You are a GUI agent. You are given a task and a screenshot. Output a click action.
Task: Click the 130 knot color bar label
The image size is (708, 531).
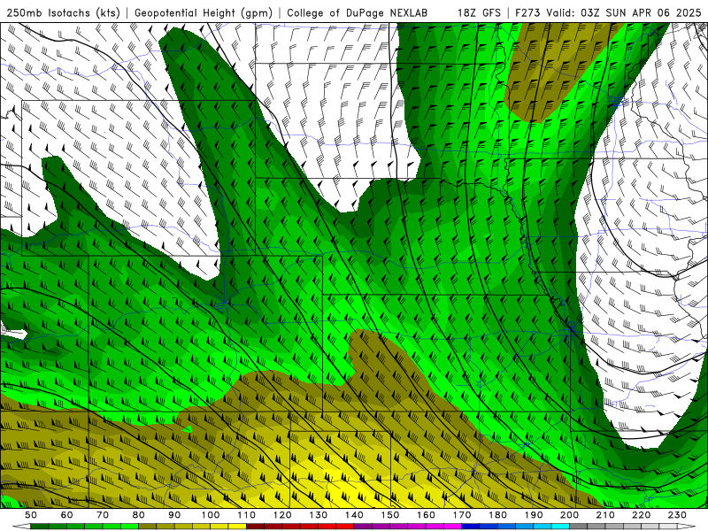coord(319,515)
